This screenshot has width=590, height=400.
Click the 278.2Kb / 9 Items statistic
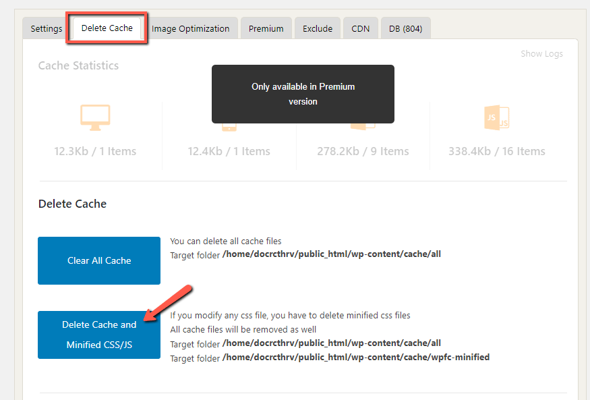click(x=363, y=151)
